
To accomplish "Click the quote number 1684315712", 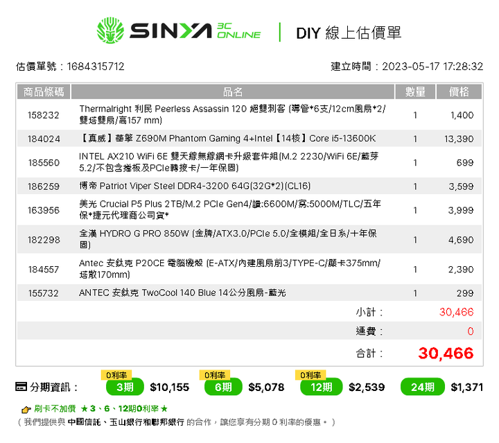I will pos(96,66).
